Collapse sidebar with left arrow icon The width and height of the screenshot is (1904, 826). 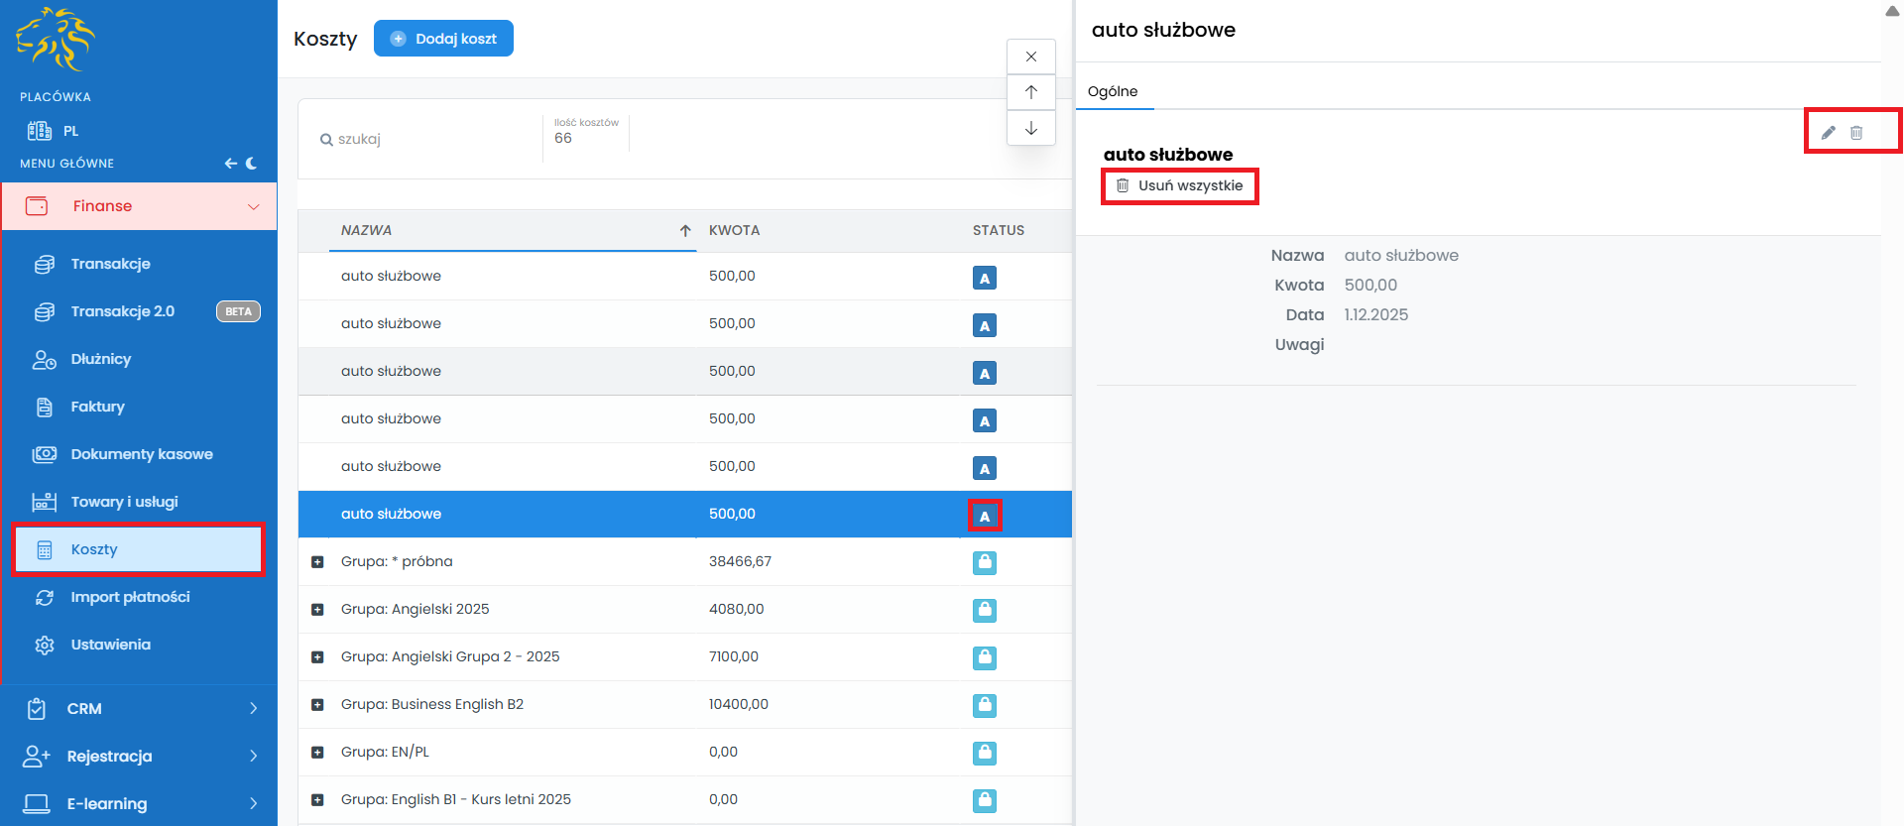pos(230,164)
